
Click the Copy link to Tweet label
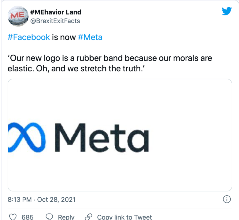point(124,217)
